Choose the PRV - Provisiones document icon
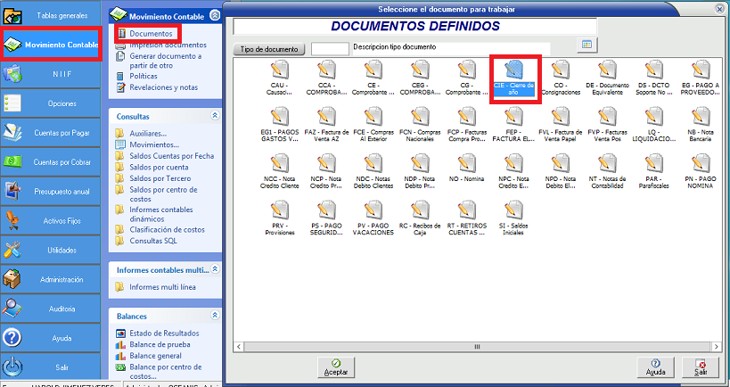Viewport: 730px width, 387px height. click(x=278, y=214)
